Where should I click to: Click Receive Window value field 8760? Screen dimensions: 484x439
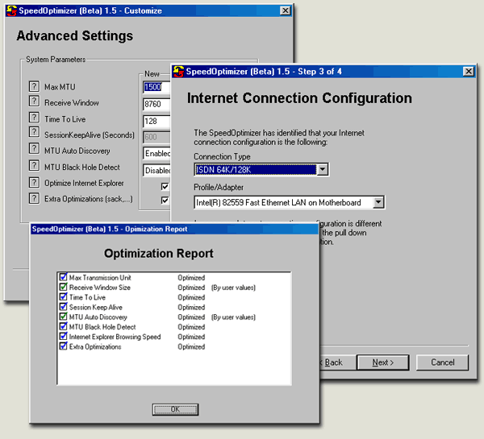pos(156,104)
